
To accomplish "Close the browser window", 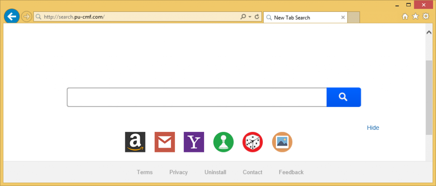I will click(x=424, y=5).
